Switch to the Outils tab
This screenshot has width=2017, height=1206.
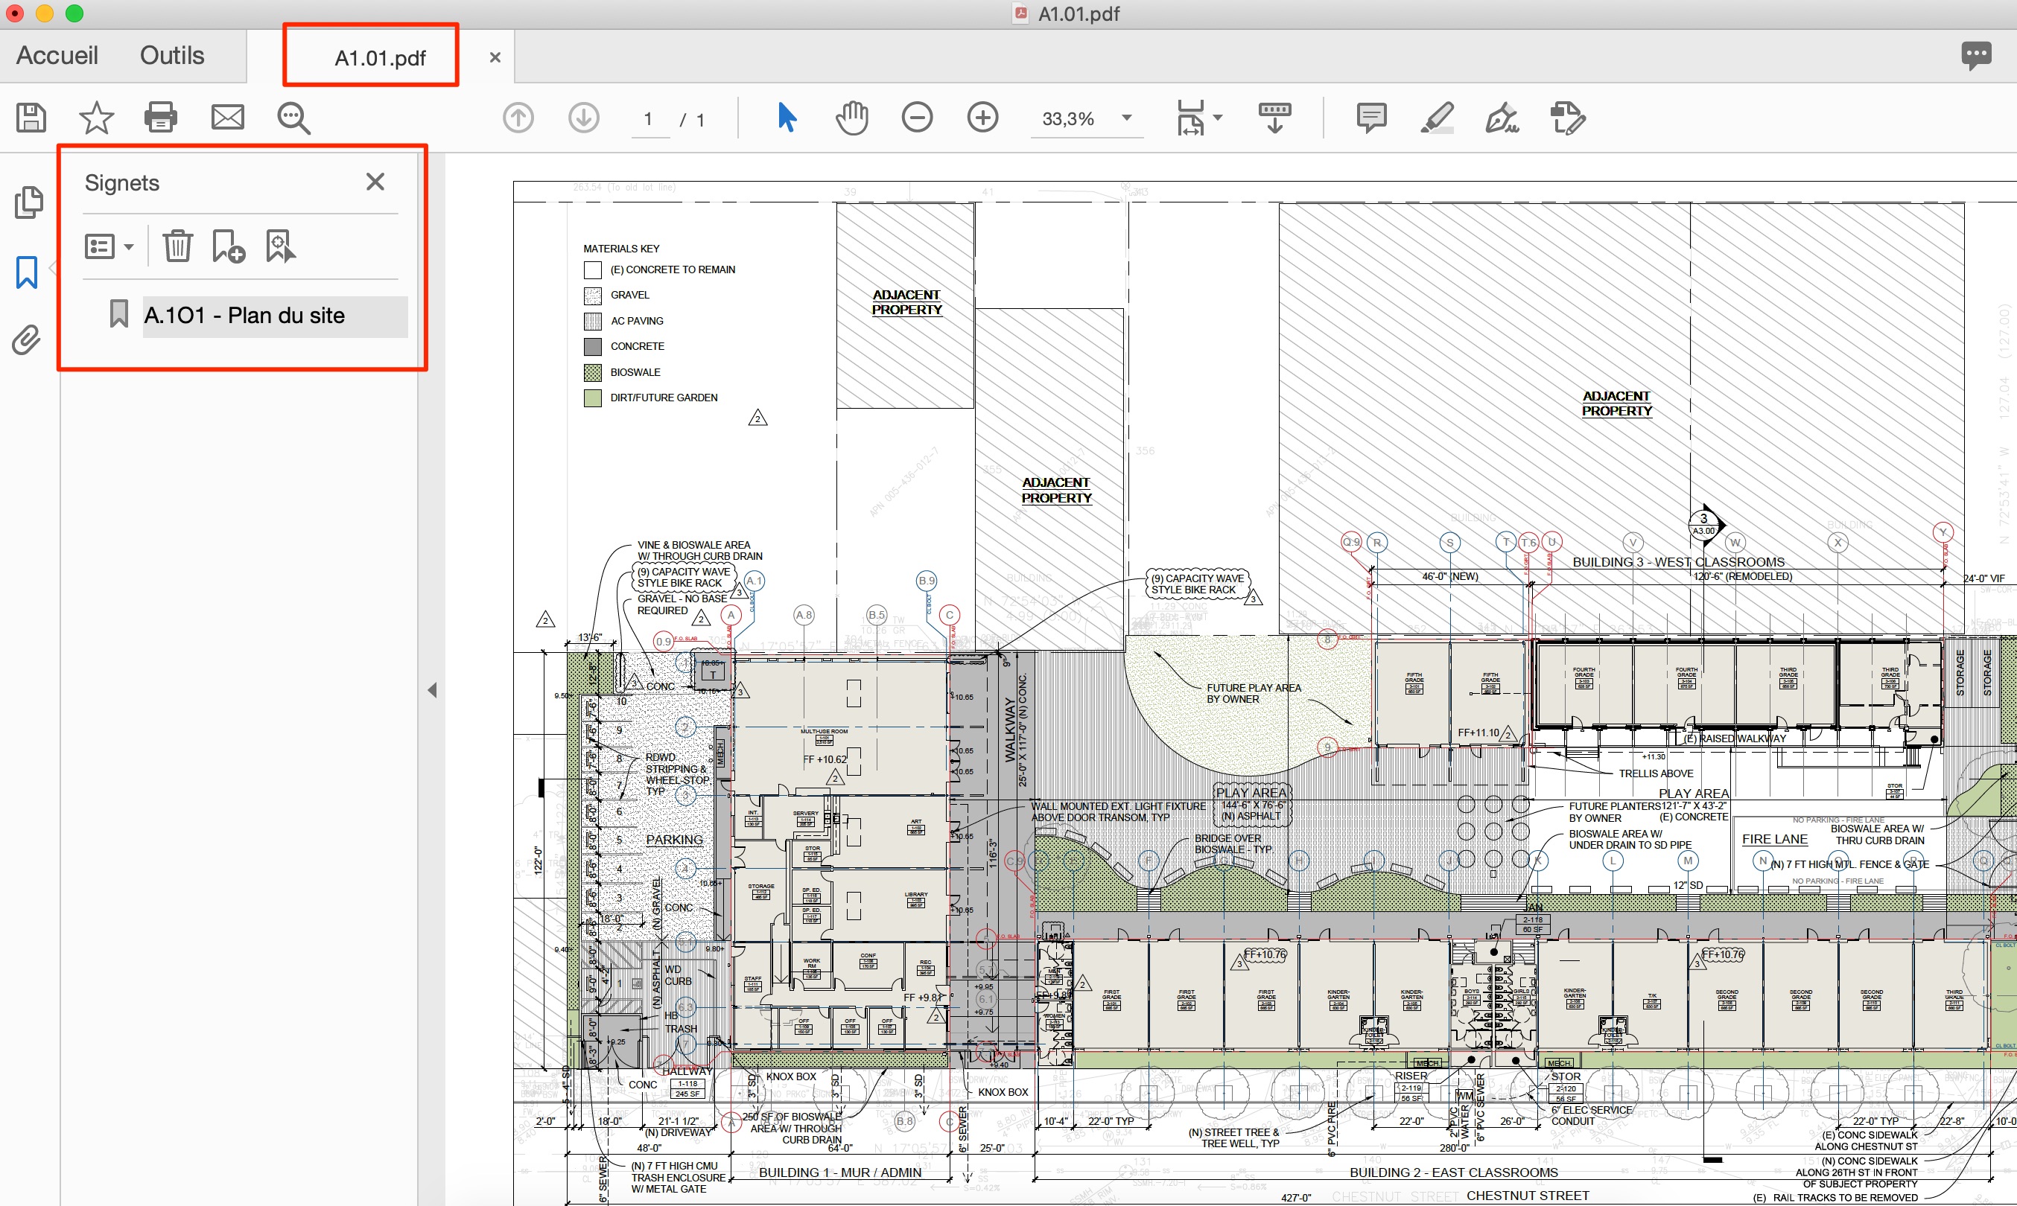click(171, 55)
